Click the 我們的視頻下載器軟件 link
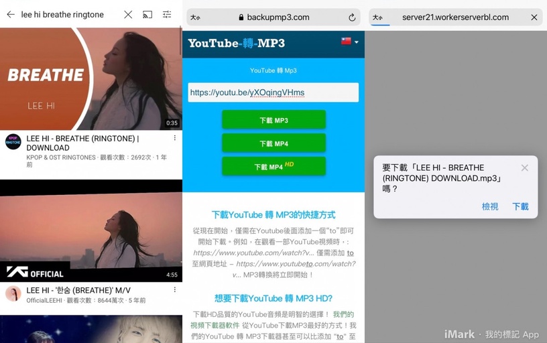 272,320
